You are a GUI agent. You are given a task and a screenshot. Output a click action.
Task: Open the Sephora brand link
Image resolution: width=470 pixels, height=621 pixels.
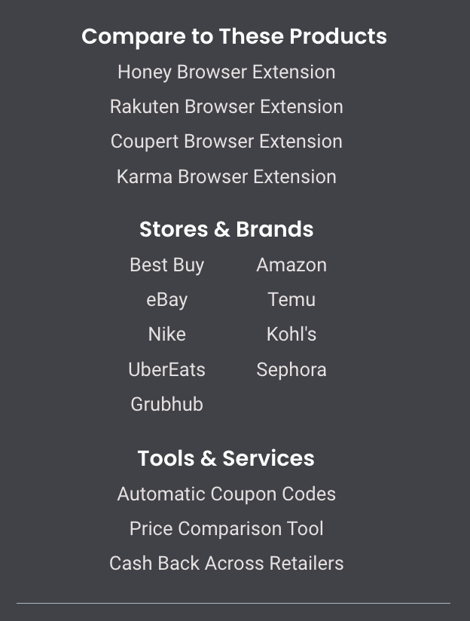pos(291,370)
